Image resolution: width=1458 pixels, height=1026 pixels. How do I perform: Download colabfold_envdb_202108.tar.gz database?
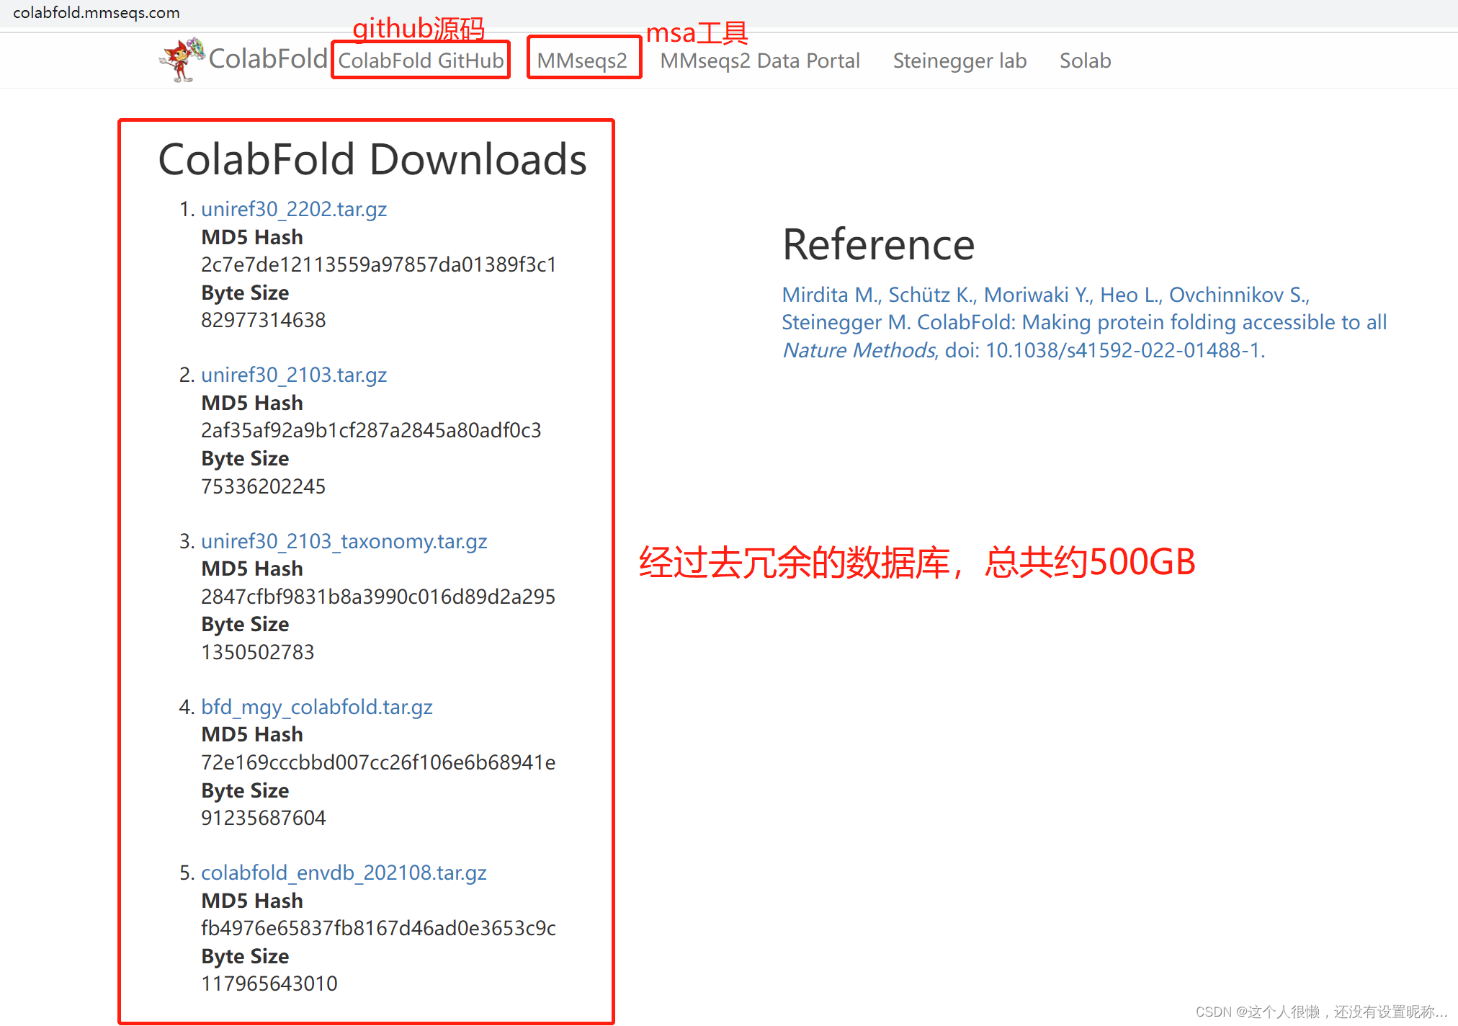(x=344, y=873)
